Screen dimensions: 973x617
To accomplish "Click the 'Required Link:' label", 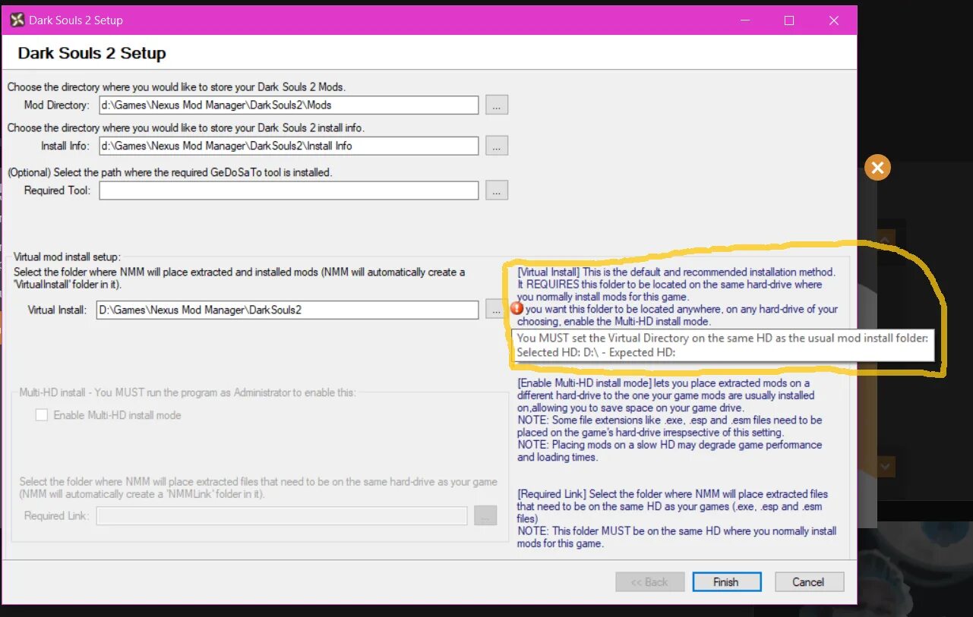I will pos(57,516).
